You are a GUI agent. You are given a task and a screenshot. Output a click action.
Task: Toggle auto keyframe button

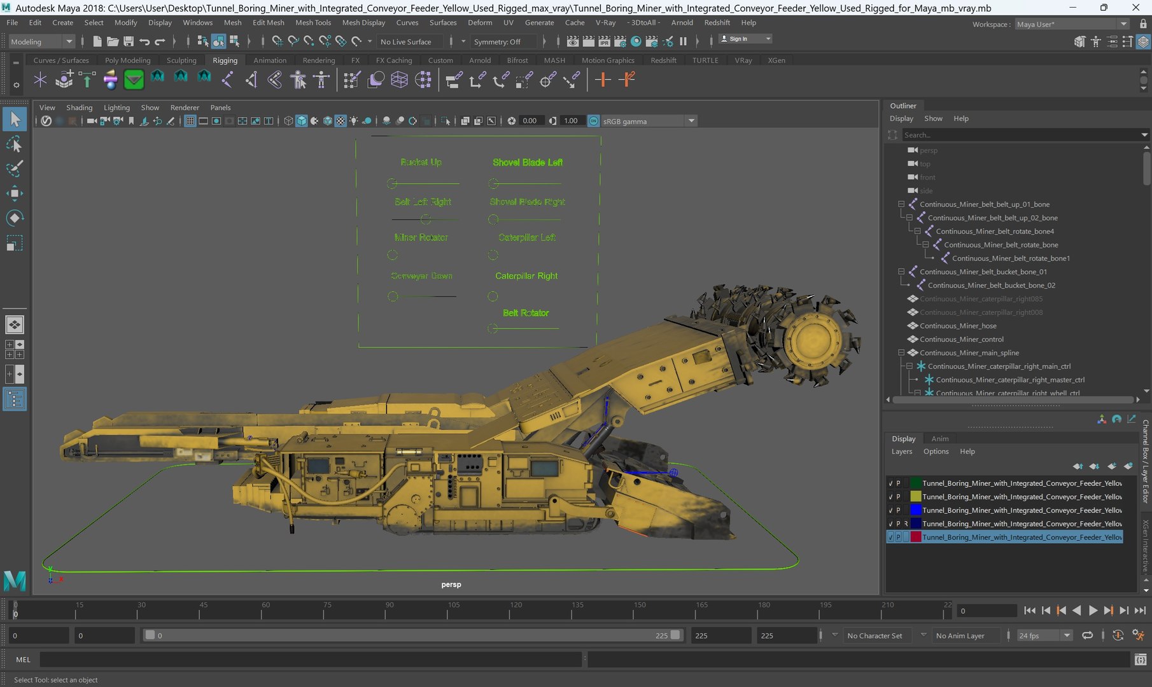tap(1118, 635)
